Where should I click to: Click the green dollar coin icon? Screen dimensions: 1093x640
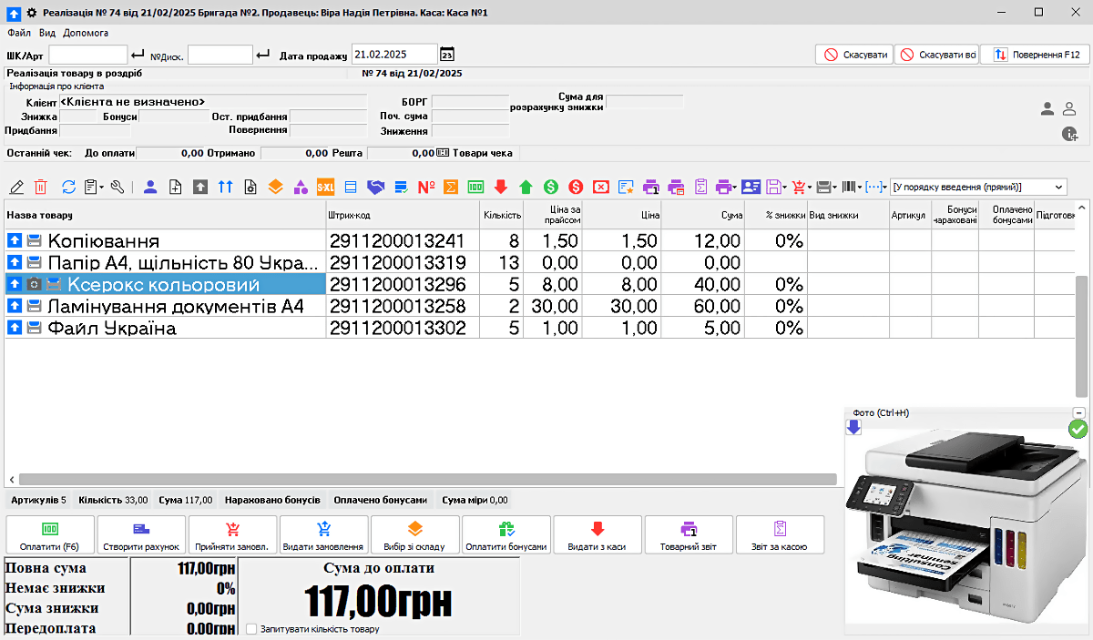550,187
